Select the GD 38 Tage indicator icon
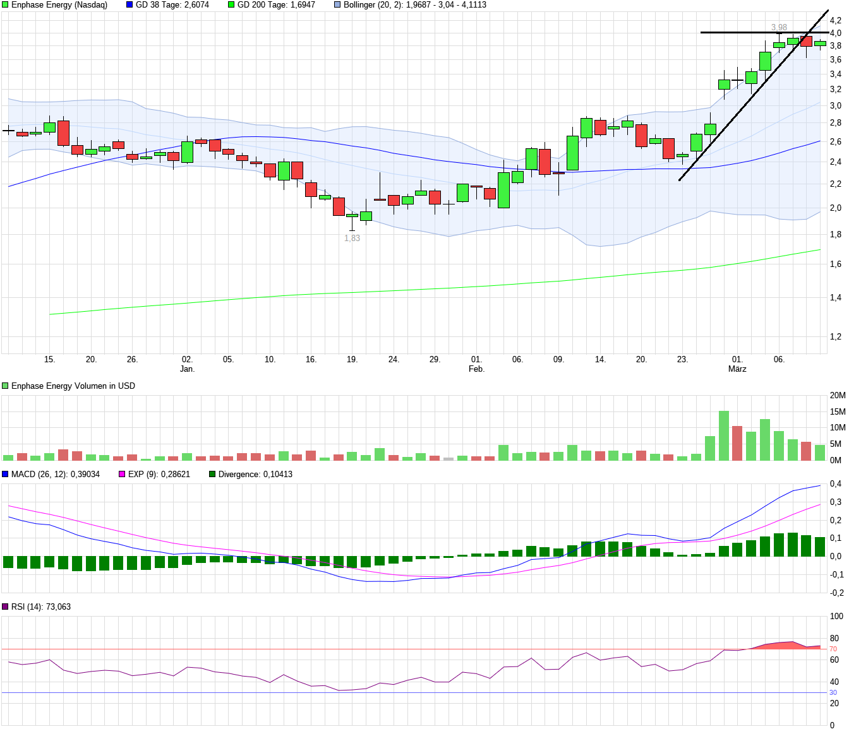The height and width of the screenshot is (734, 861). (129, 5)
